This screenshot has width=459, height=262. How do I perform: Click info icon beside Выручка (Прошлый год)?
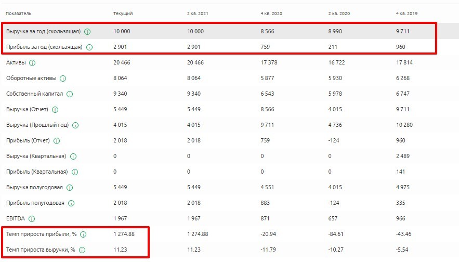(75, 125)
